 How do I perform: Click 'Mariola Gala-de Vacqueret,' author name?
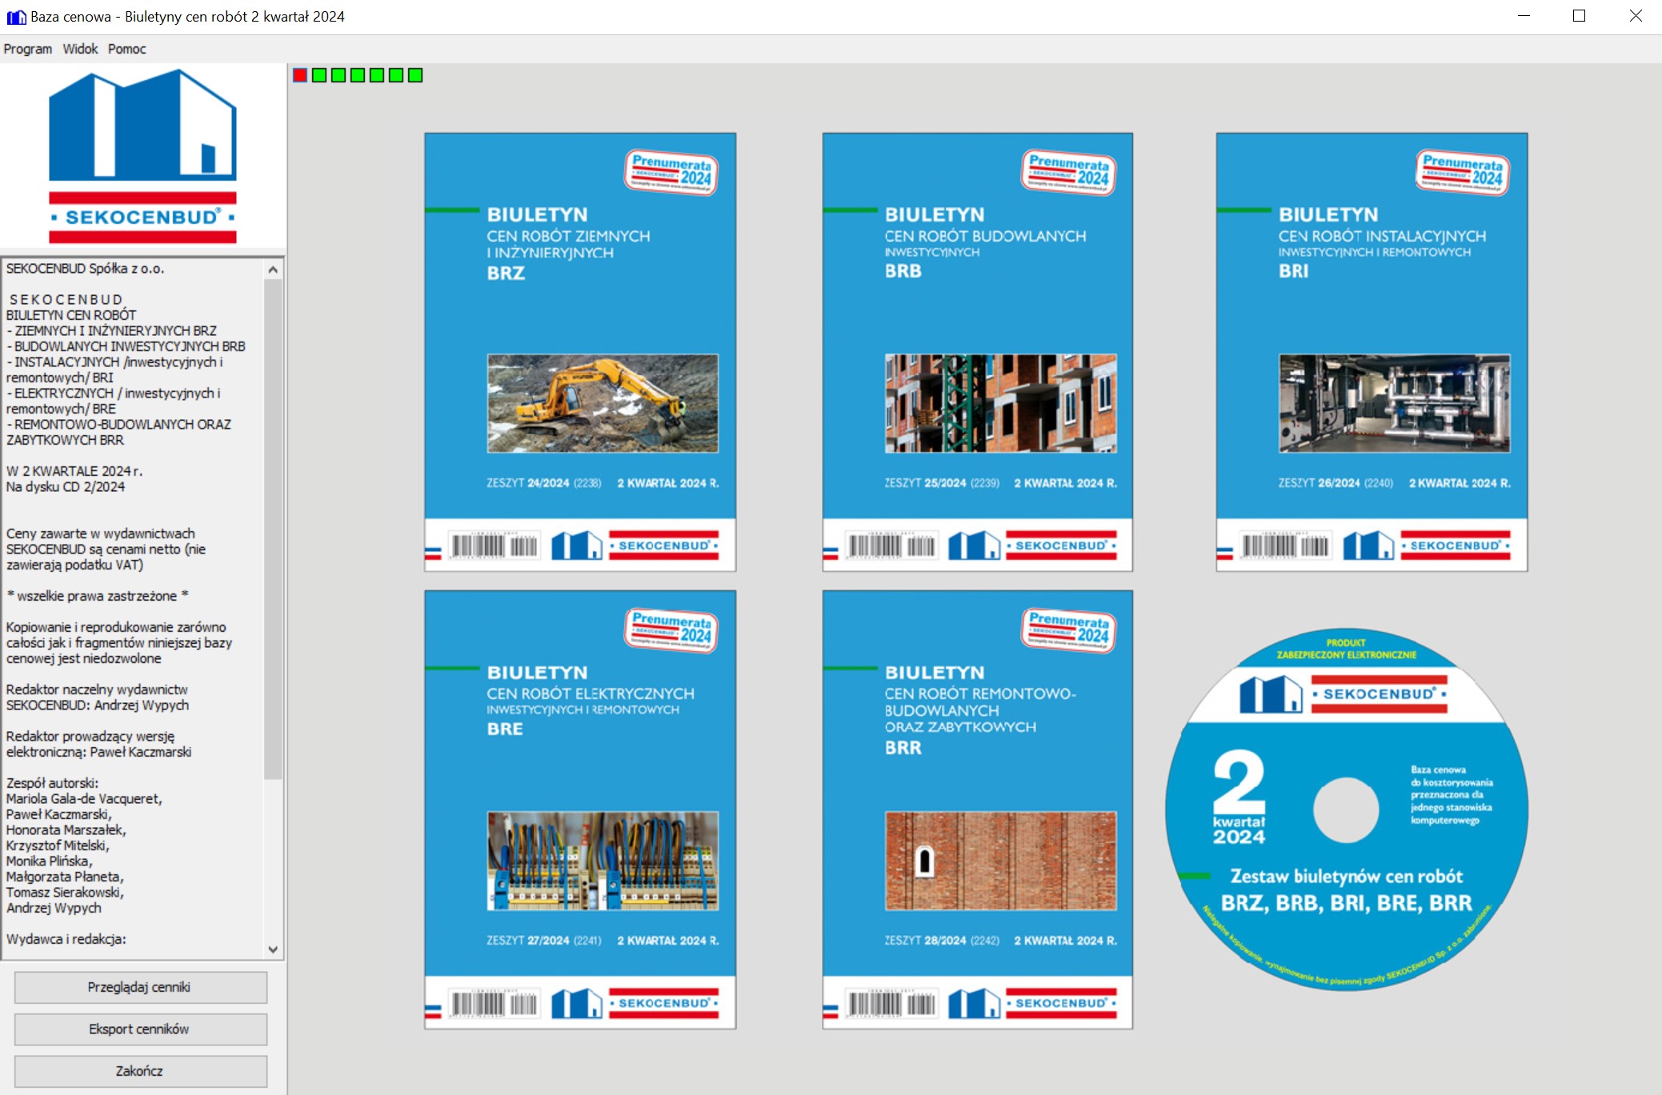84,798
